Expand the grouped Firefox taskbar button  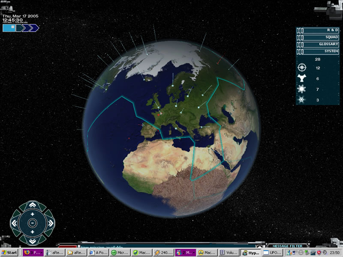tap(33, 253)
